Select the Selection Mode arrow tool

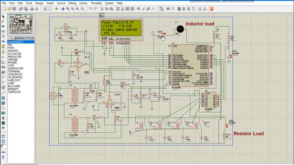tap(3, 17)
